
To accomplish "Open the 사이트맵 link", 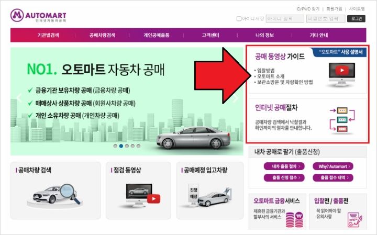I will click(x=357, y=9).
